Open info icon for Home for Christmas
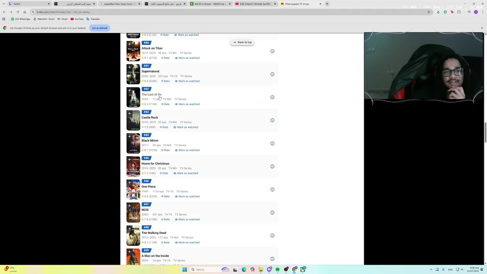Viewport: 487px width, 274px height. pyautogui.click(x=272, y=166)
